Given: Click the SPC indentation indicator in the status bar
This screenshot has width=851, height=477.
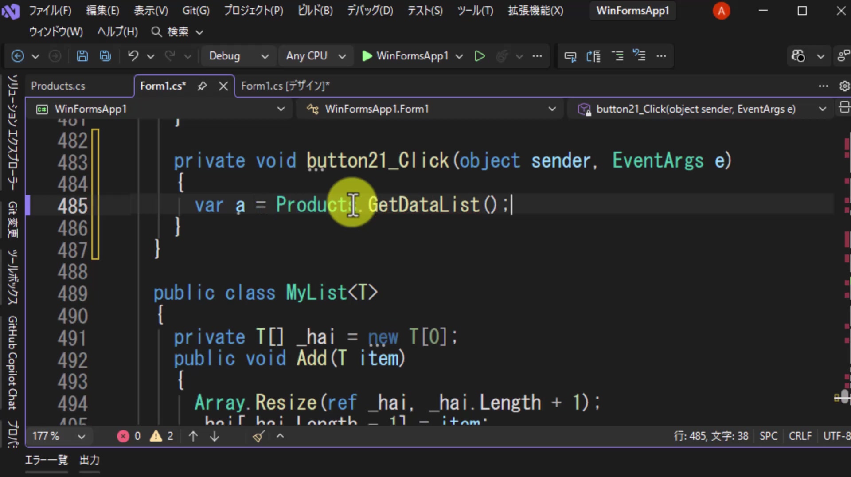Looking at the screenshot, I should (769, 436).
